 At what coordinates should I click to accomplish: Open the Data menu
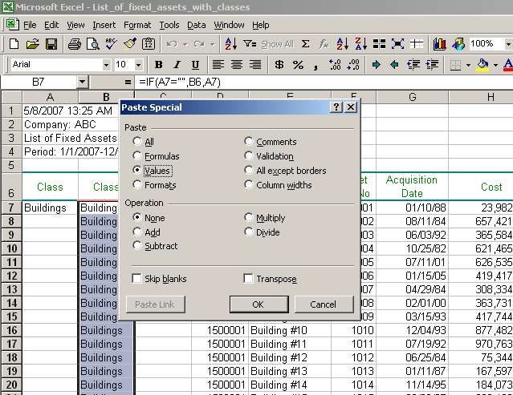197,25
